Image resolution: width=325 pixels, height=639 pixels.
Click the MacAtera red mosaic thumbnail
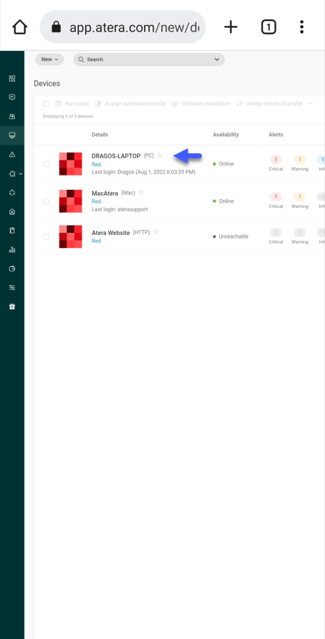point(70,201)
